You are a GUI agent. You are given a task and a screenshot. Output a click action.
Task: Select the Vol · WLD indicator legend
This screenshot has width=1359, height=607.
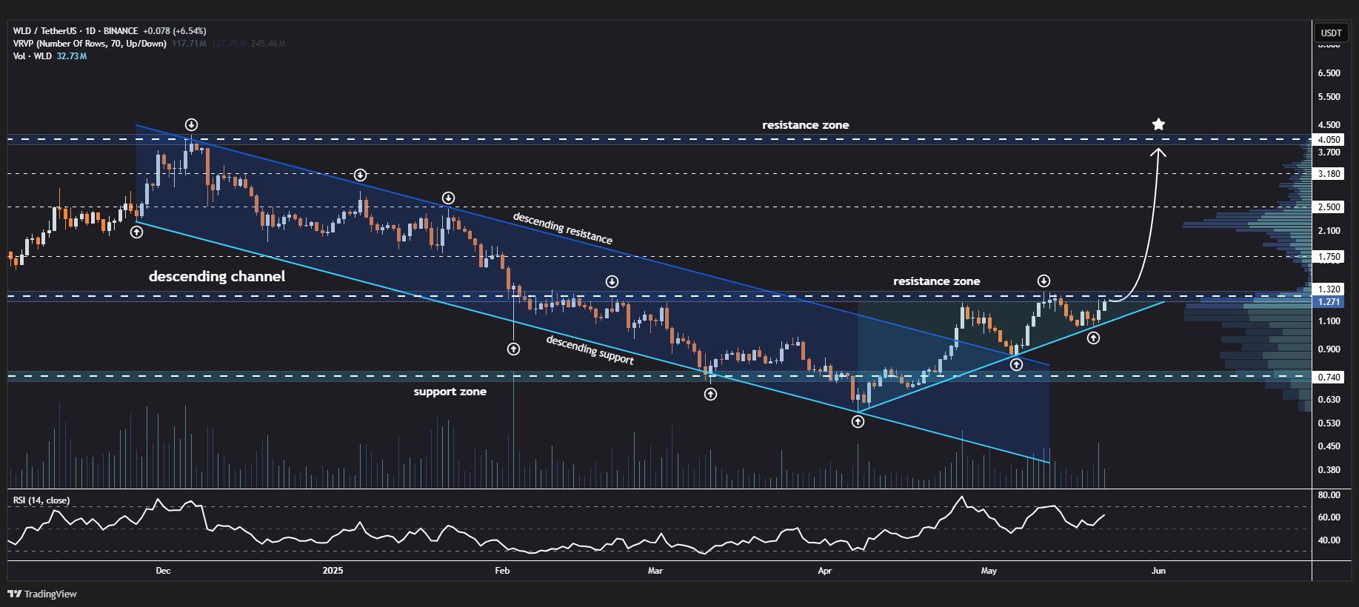33,56
